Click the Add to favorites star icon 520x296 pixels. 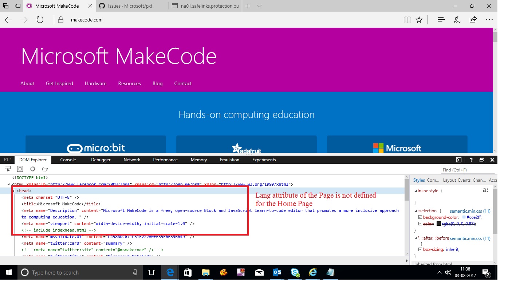coord(419,20)
